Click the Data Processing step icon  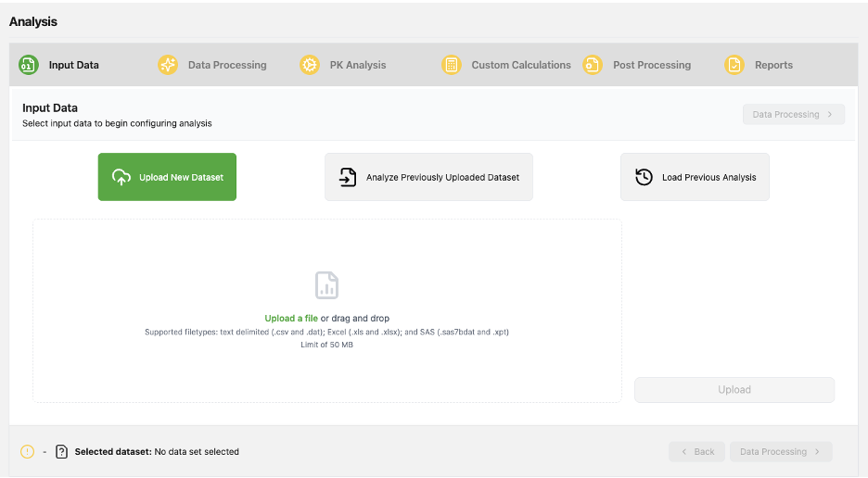[168, 65]
